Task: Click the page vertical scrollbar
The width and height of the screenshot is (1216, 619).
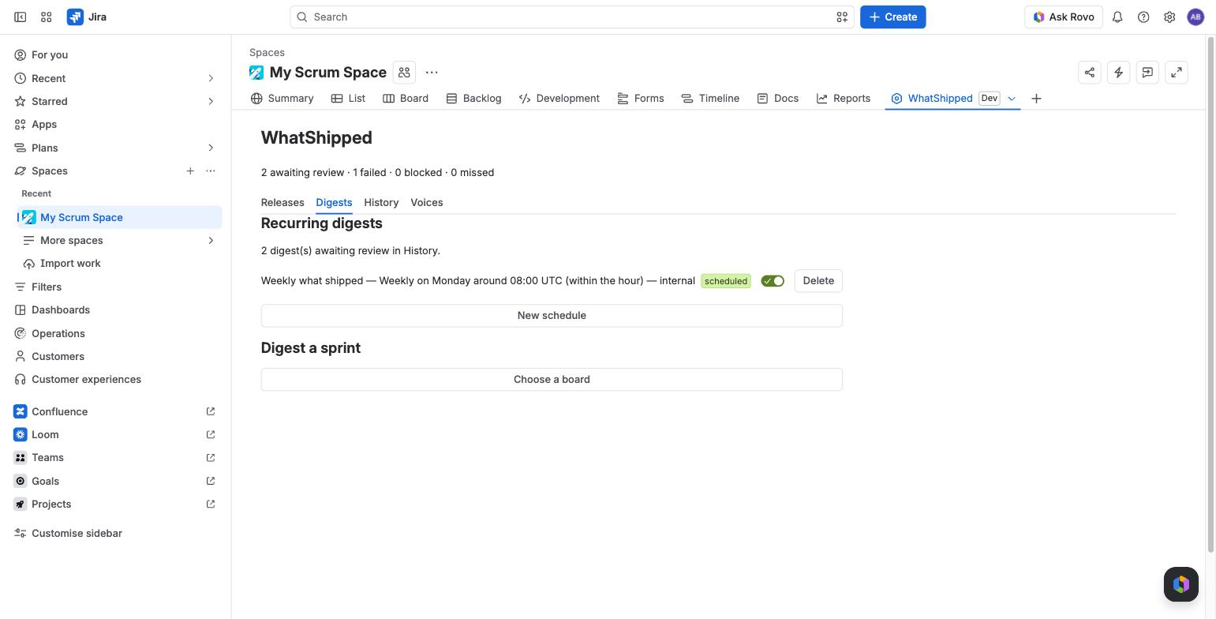Action: pos(1211,294)
